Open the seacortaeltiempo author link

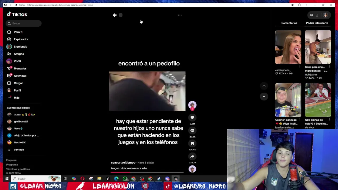point(123,163)
